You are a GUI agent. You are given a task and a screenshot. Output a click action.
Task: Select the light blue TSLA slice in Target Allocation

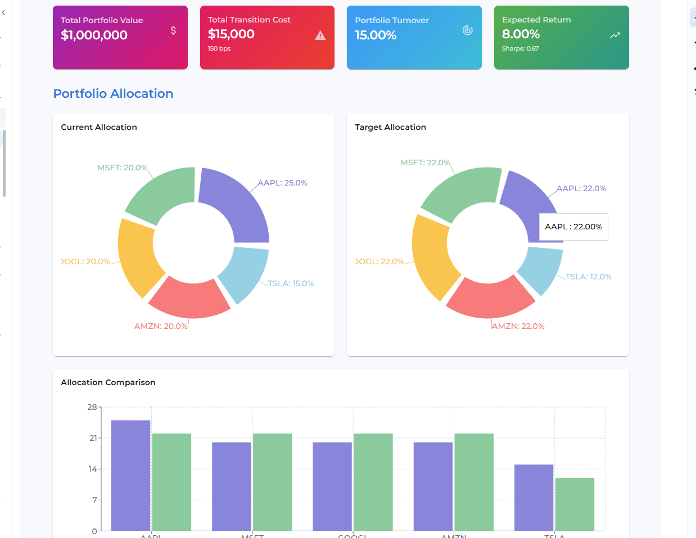(x=540, y=269)
